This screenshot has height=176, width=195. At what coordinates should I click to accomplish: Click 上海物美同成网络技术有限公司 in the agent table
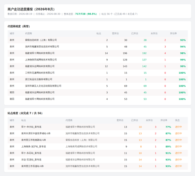(41, 60)
